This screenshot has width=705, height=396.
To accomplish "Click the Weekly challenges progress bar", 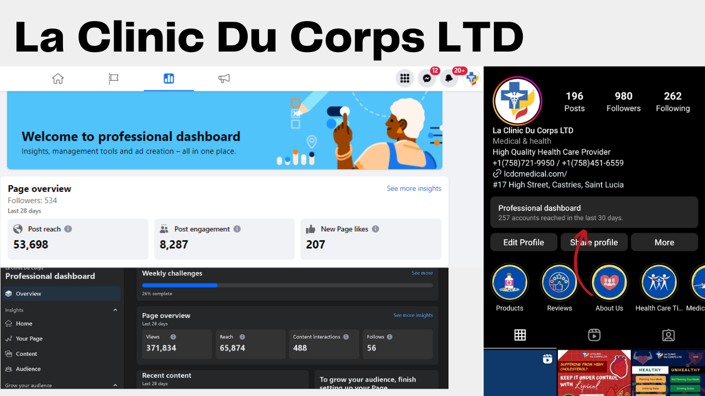I will pos(287,285).
